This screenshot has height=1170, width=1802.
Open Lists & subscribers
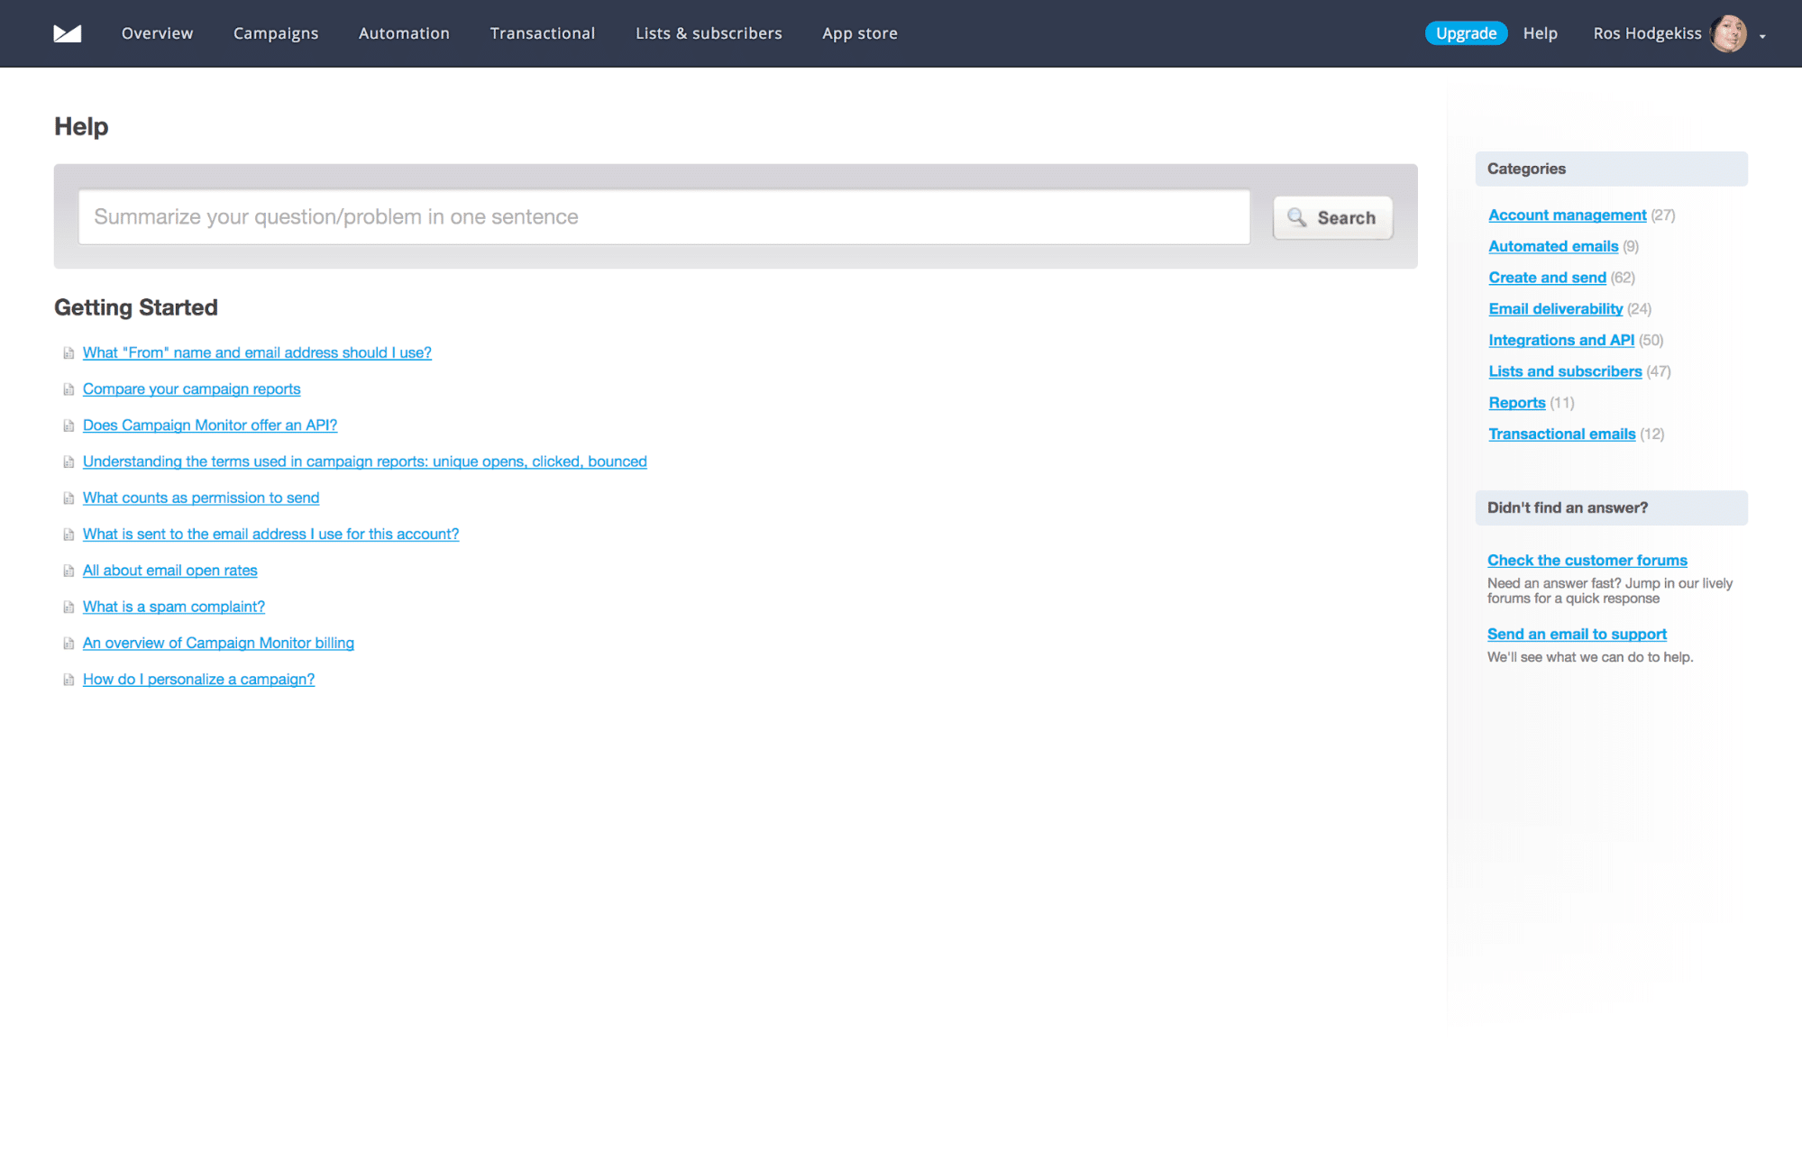(709, 33)
